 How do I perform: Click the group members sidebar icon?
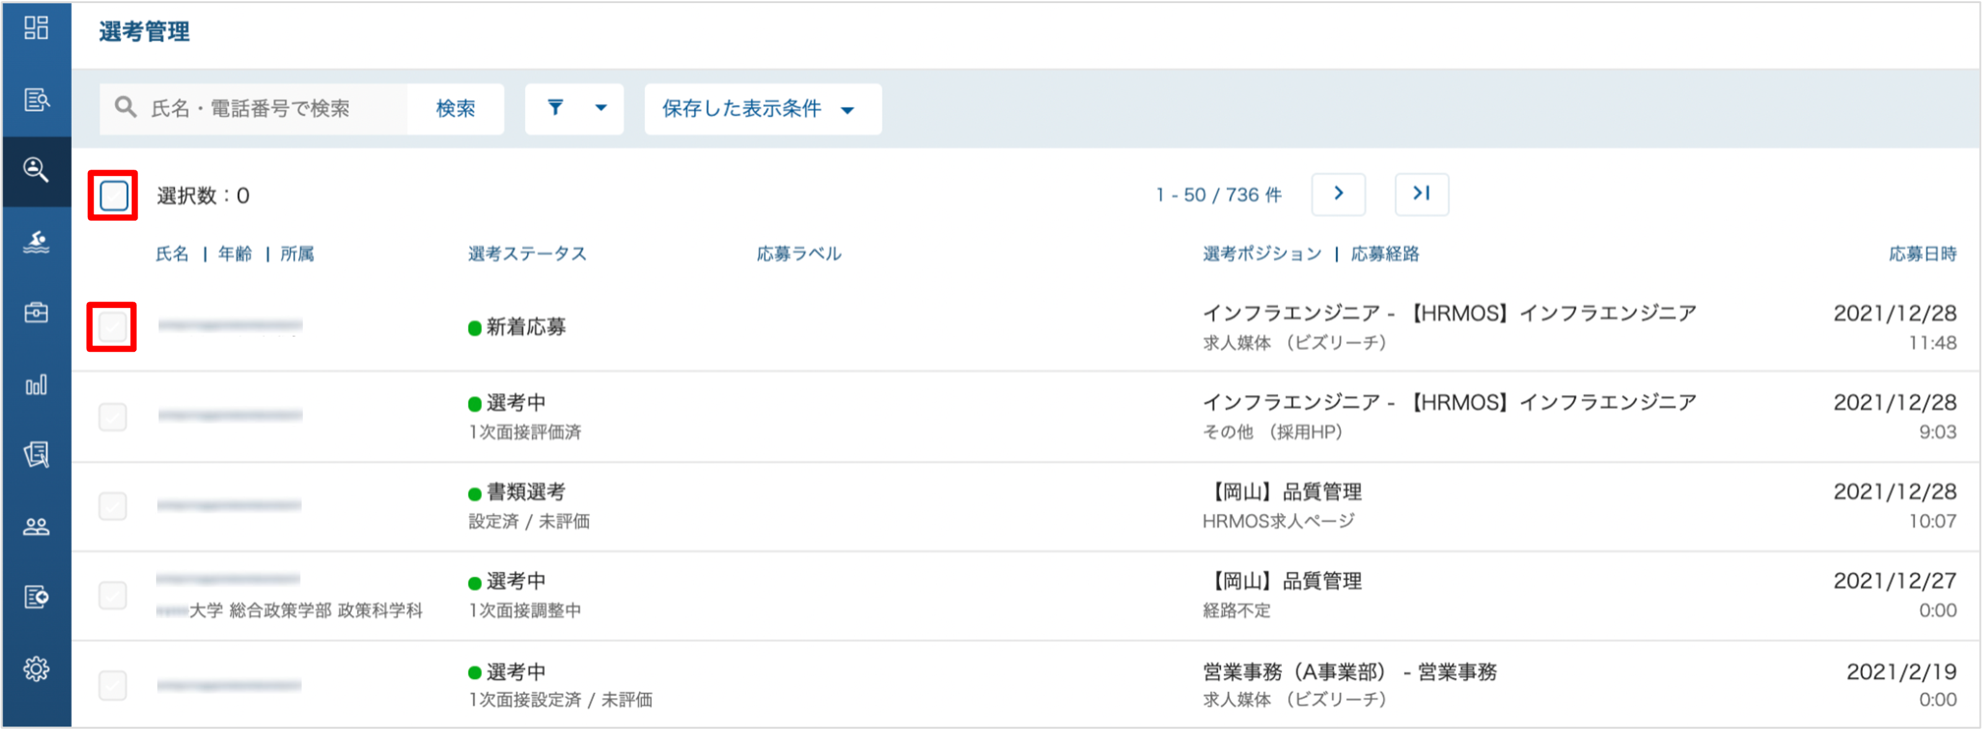pos(36,526)
